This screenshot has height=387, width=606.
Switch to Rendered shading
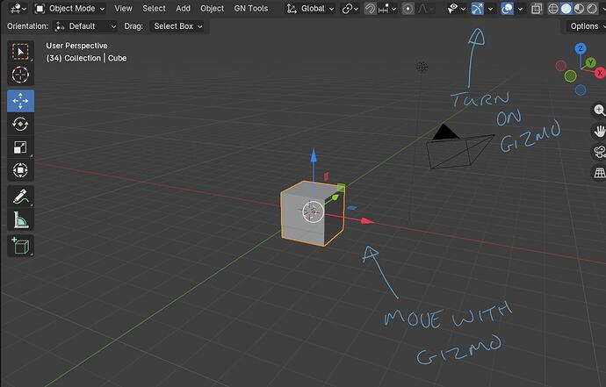click(592, 9)
